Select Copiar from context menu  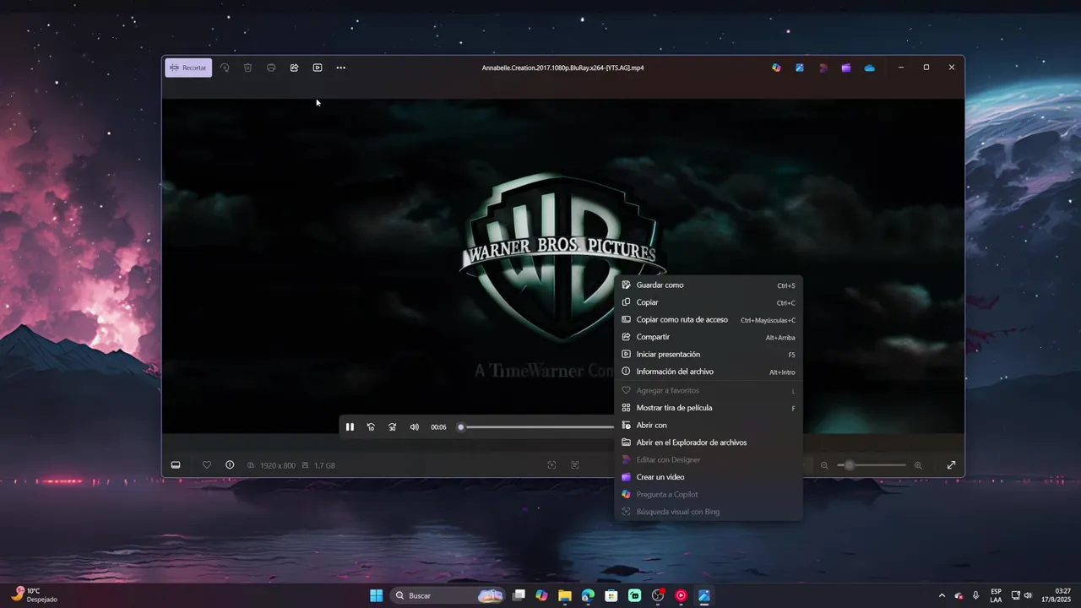pyautogui.click(x=708, y=302)
